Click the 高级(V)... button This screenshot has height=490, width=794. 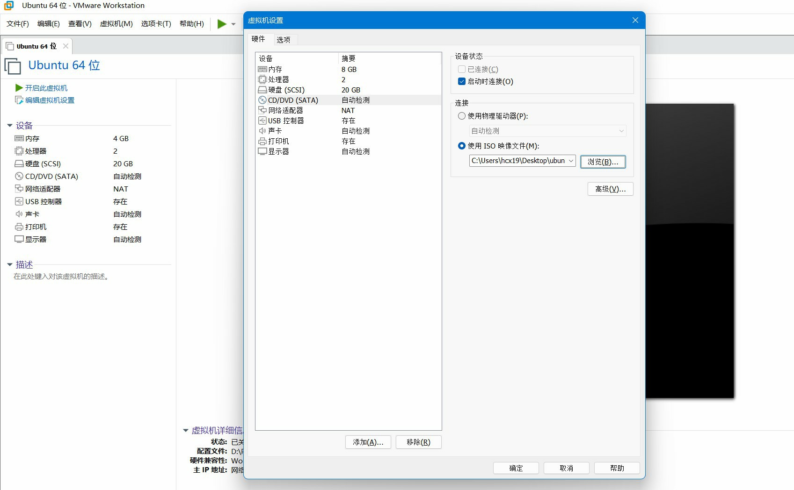click(611, 189)
